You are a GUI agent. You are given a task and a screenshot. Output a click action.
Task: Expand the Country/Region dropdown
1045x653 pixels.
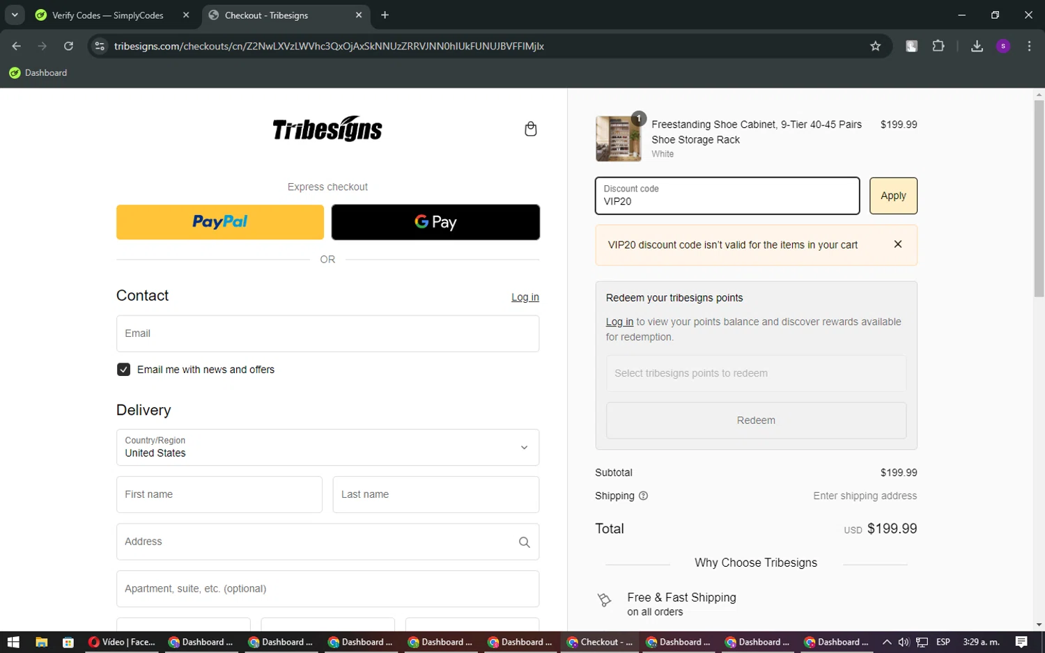coord(327,447)
